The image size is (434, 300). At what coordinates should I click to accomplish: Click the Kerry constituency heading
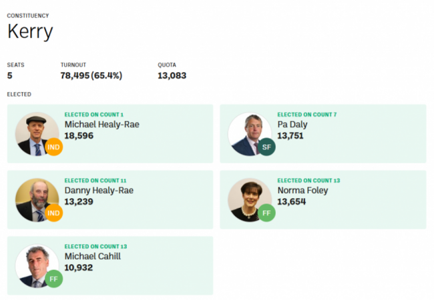[30, 31]
